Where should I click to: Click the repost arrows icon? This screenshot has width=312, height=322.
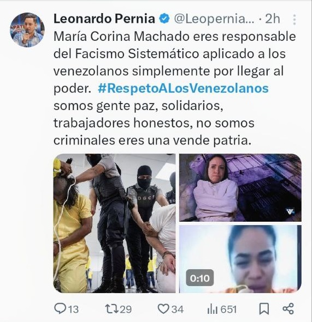pos(111,309)
